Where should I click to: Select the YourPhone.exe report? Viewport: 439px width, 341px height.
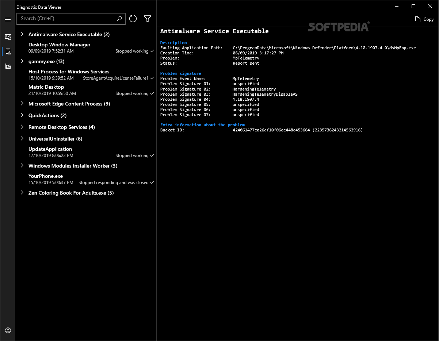point(86,179)
